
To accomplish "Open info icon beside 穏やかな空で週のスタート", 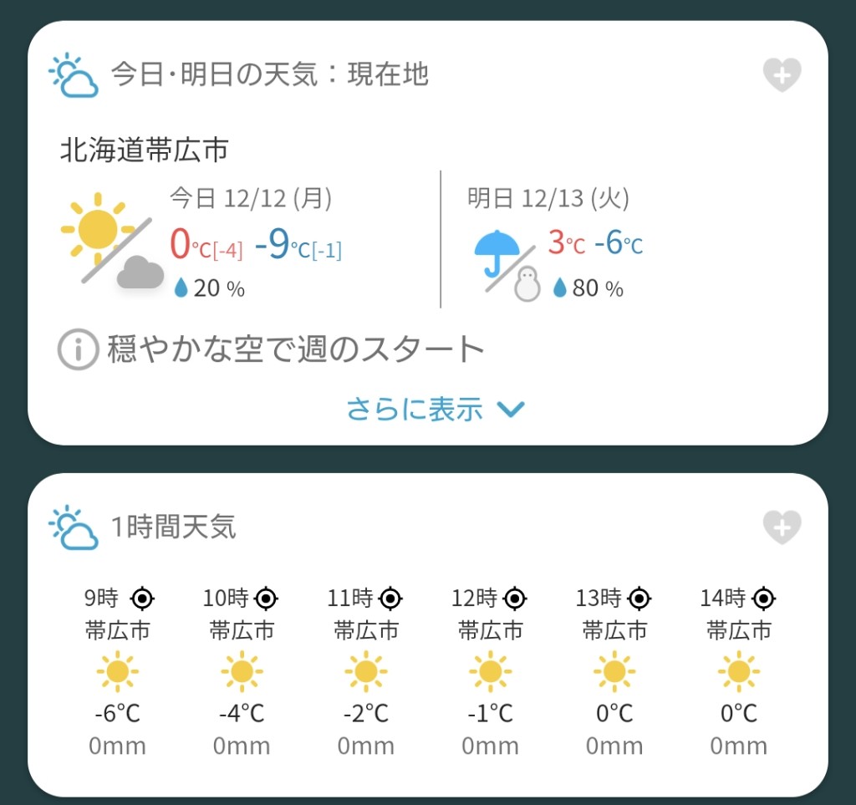I will 78,349.
